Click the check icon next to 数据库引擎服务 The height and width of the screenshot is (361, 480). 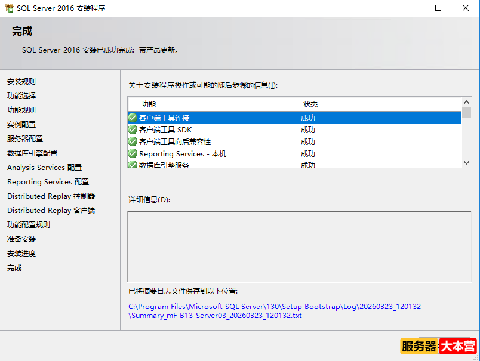(x=133, y=165)
